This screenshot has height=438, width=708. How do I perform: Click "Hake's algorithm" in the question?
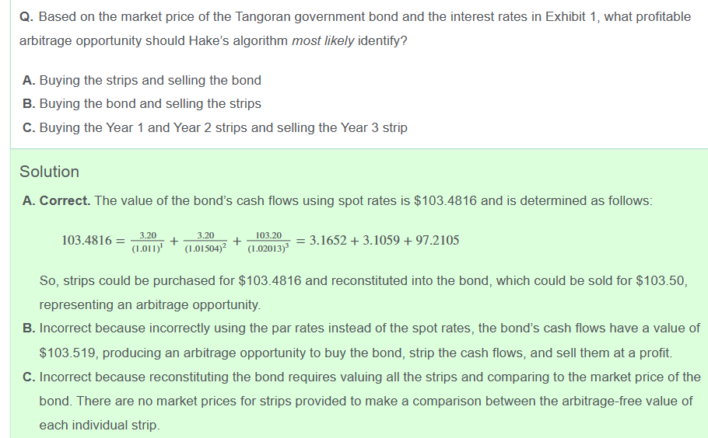(x=240, y=40)
